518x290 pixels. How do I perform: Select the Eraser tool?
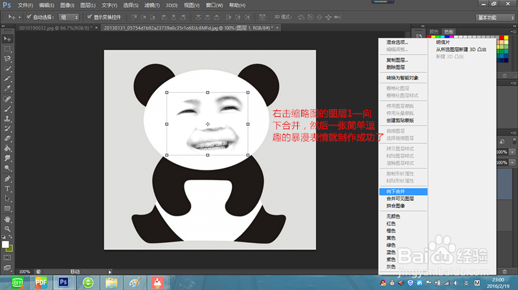(7, 138)
